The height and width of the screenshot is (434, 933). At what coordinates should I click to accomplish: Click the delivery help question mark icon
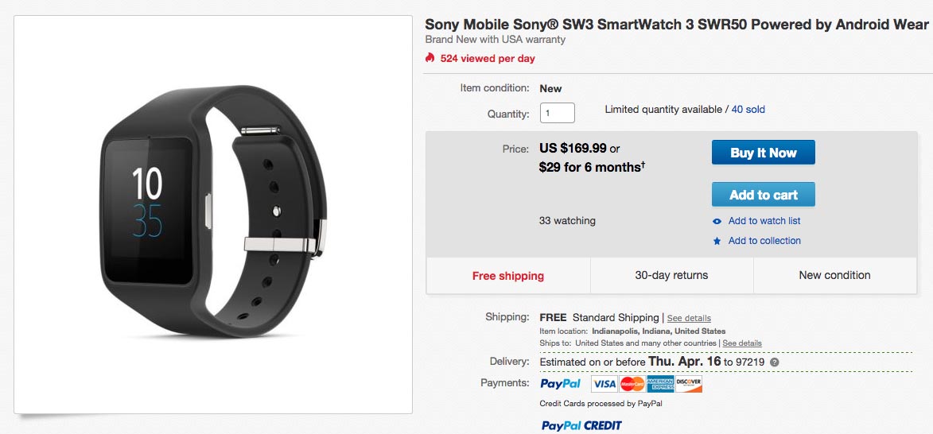coord(774,362)
